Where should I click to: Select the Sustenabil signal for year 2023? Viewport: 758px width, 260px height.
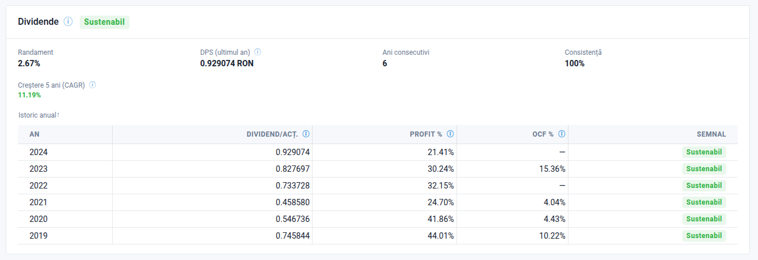click(704, 169)
